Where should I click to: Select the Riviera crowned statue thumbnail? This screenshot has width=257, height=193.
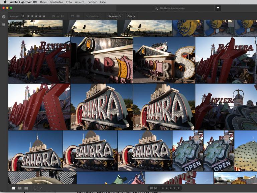(226, 107)
